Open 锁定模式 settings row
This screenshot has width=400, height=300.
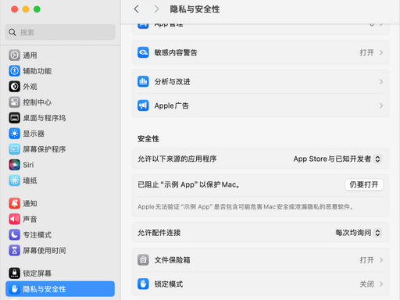(x=260, y=284)
